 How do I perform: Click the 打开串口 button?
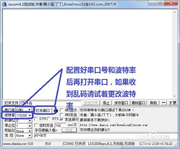point(43,110)
